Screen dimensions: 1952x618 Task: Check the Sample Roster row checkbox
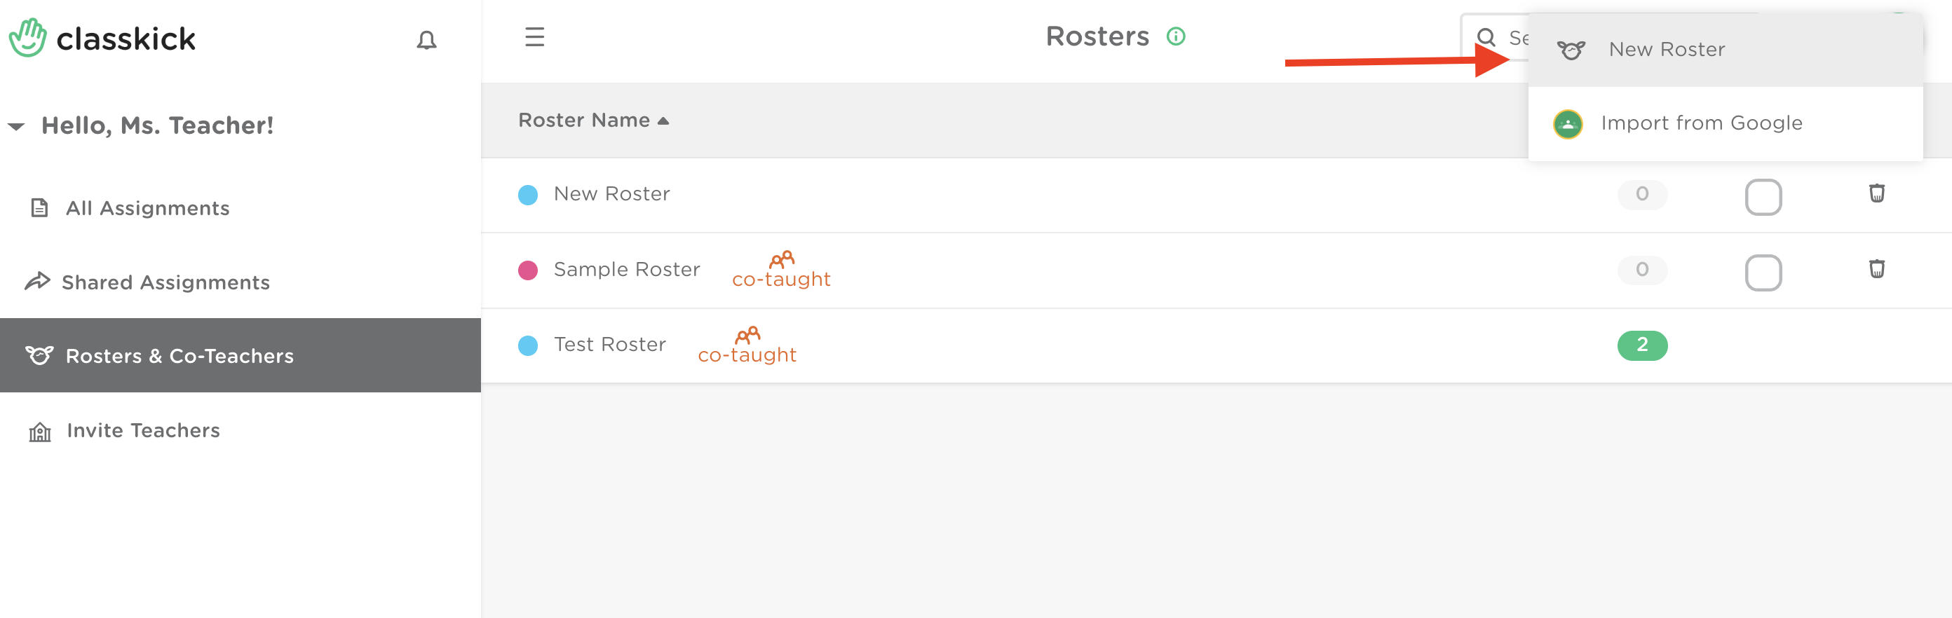pyautogui.click(x=1763, y=273)
